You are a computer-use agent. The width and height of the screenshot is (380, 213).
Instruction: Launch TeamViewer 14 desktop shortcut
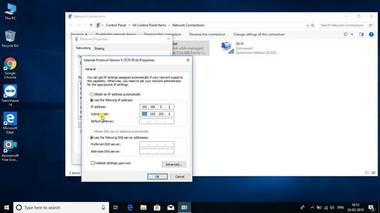[x=10, y=95]
